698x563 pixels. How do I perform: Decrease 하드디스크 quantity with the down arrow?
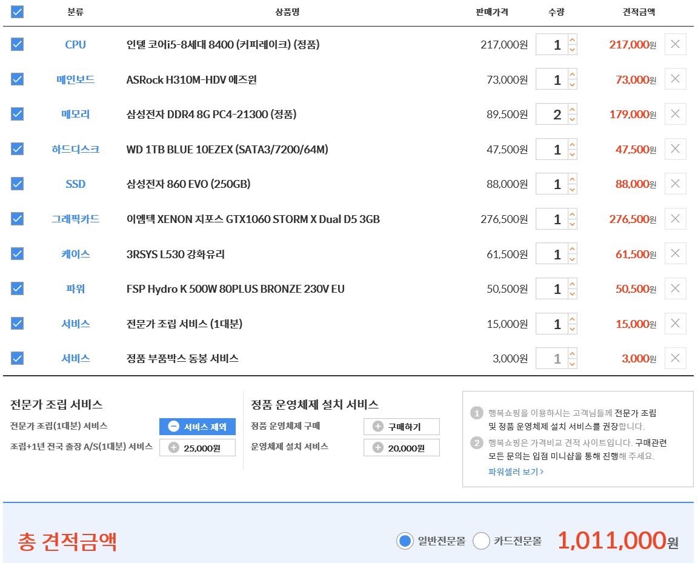pos(573,155)
